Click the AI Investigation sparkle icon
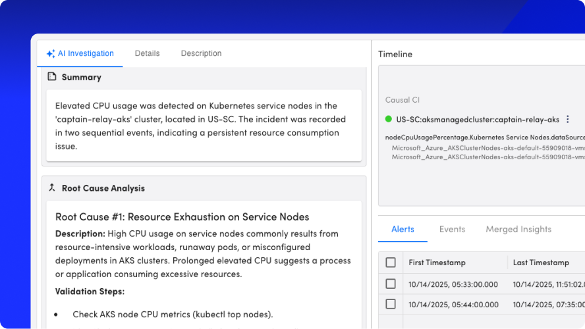 point(51,54)
